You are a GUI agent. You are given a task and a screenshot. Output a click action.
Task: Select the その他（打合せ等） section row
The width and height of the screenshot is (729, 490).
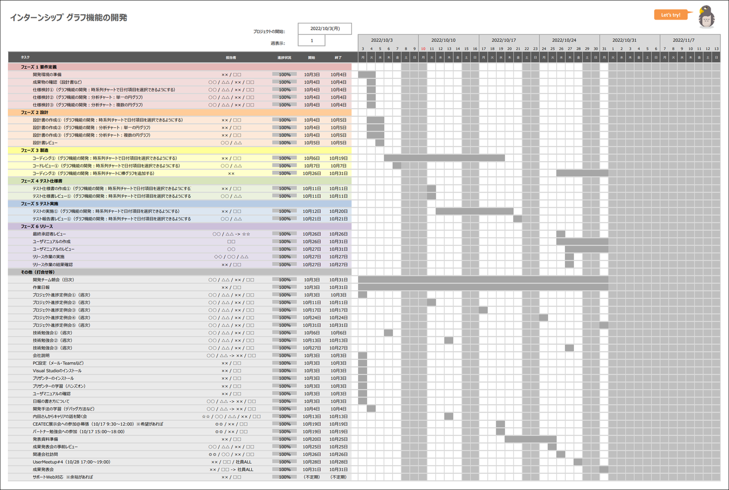click(x=180, y=272)
